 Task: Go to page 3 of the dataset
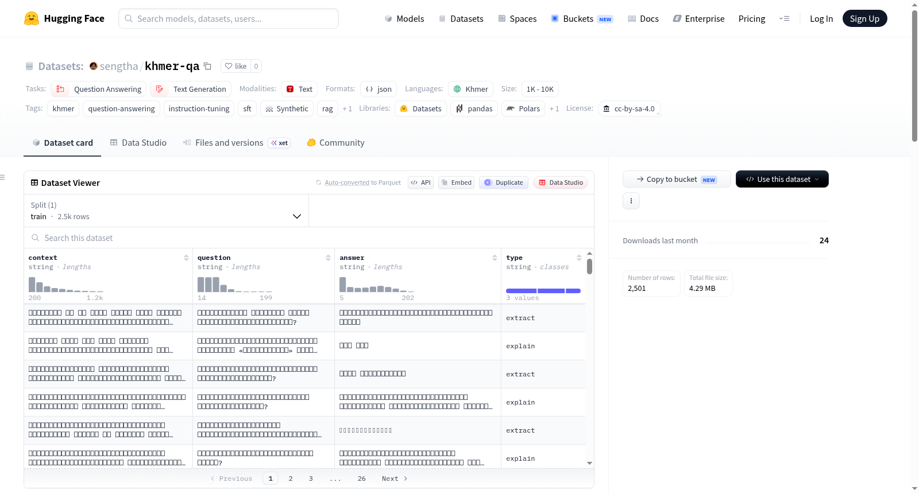[x=311, y=479]
